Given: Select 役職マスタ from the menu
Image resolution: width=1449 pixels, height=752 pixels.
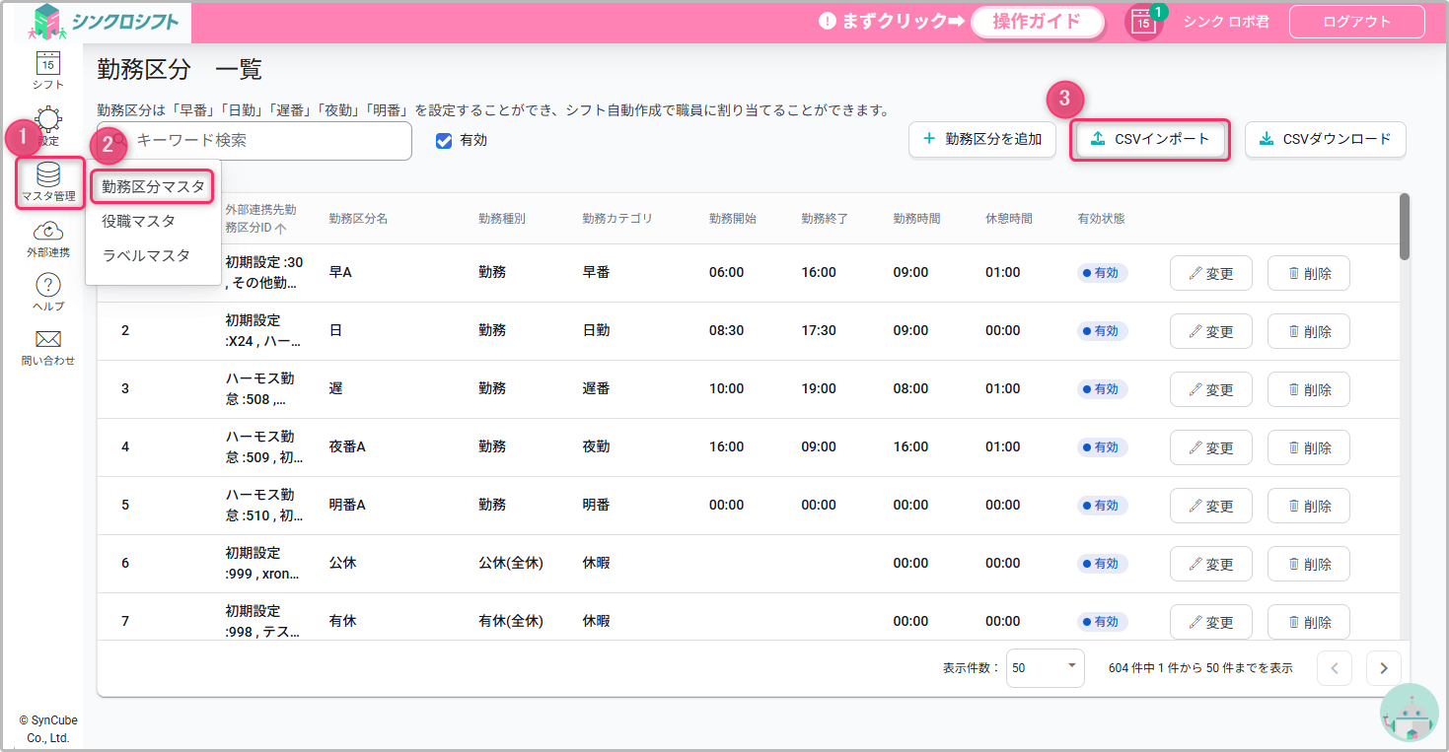Looking at the screenshot, I should pos(139,222).
